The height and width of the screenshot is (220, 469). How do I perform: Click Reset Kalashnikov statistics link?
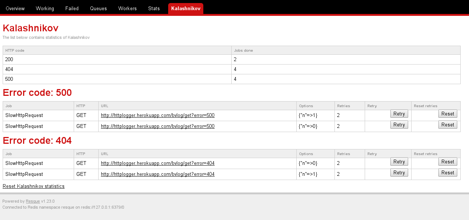[x=34, y=186]
